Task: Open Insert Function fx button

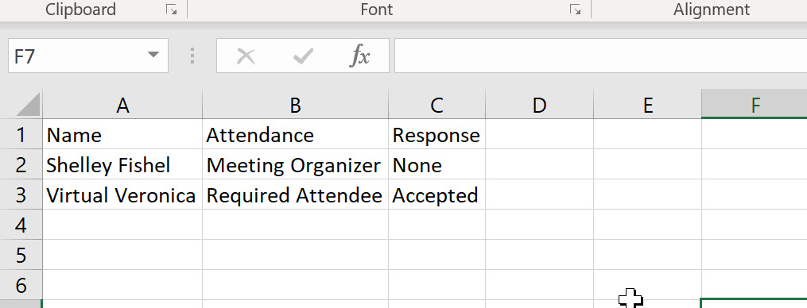Action: (x=359, y=56)
